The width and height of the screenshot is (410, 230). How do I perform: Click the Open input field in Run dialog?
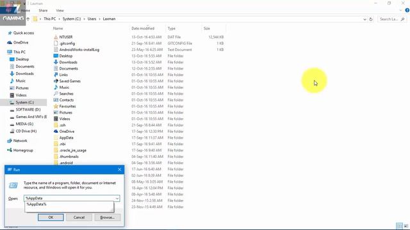(x=69, y=198)
